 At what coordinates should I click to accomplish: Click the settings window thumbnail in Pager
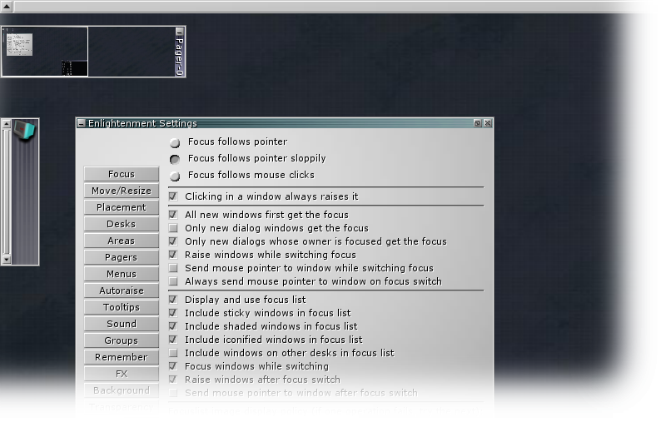tap(19, 45)
